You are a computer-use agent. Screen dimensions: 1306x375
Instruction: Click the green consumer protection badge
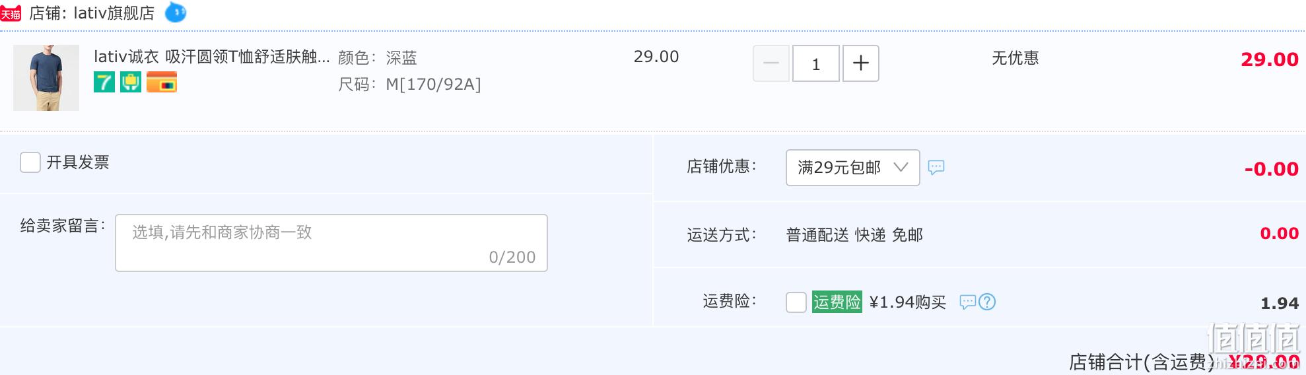point(131,83)
